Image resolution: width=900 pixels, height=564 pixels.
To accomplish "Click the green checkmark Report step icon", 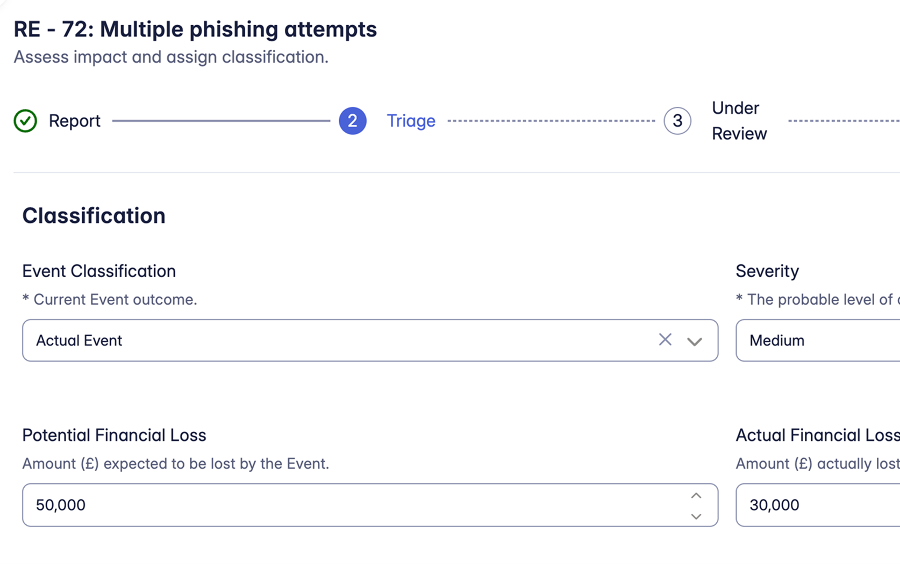I will [x=25, y=121].
